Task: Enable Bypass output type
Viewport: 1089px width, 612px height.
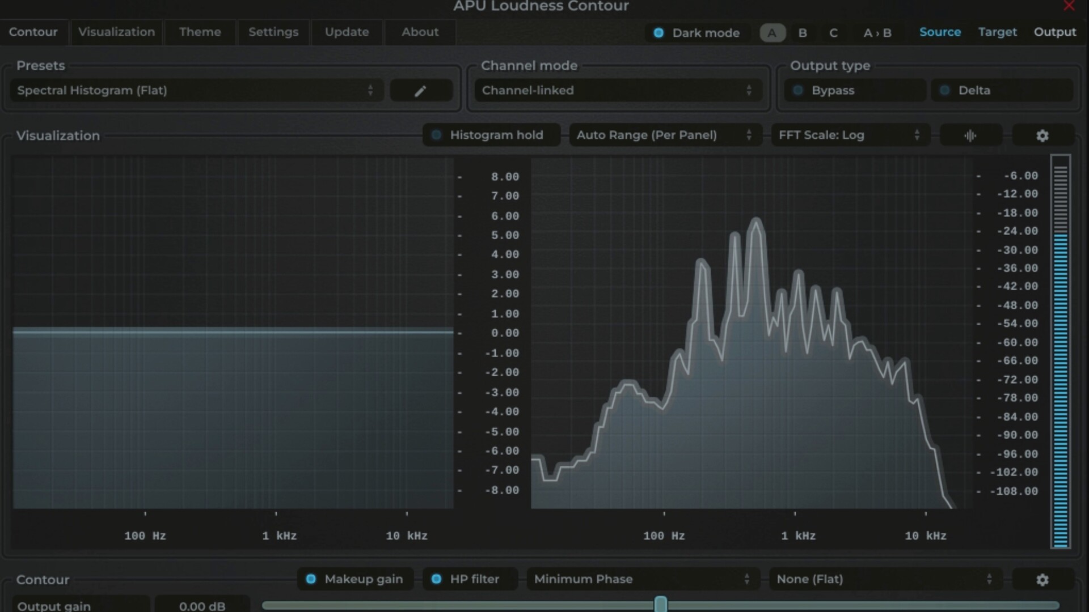Action: pyautogui.click(x=855, y=91)
